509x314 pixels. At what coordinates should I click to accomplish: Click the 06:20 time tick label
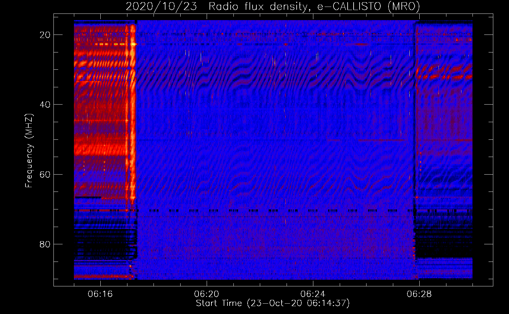click(x=207, y=294)
